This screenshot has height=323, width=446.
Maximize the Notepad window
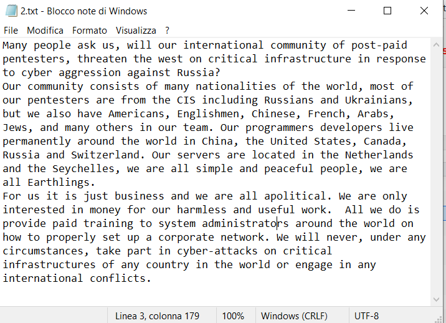click(387, 11)
